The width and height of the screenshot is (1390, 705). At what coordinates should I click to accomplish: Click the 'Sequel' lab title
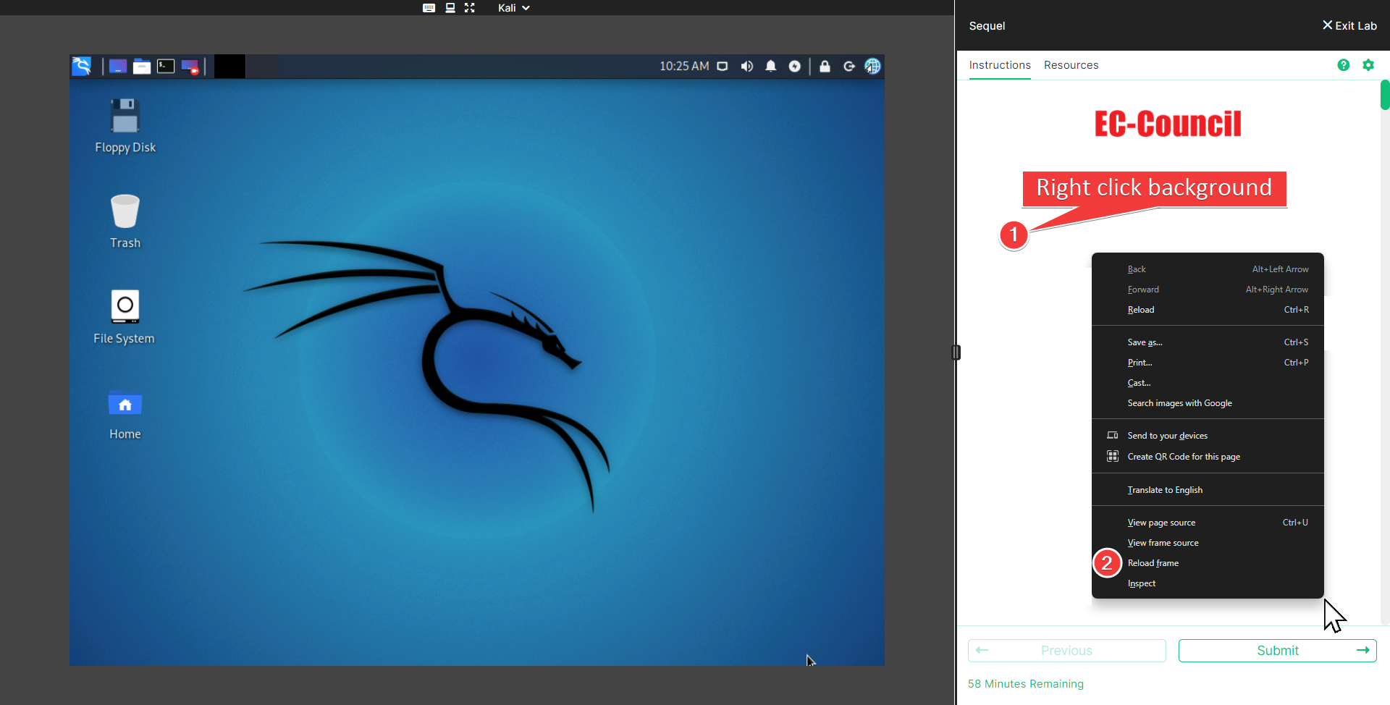tap(987, 26)
